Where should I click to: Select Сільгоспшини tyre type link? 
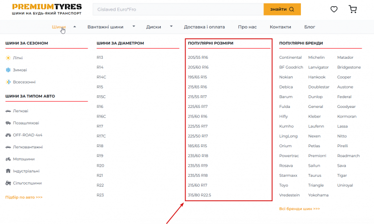coord(27,183)
